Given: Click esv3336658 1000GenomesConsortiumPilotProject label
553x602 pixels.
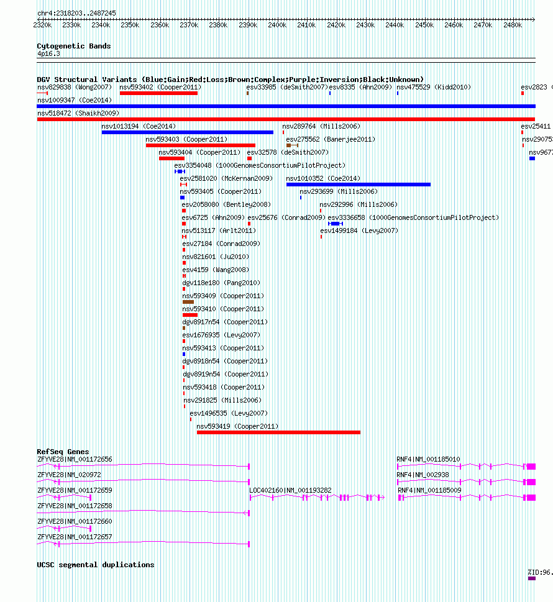Looking at the screenshot, I should (413, 217).
